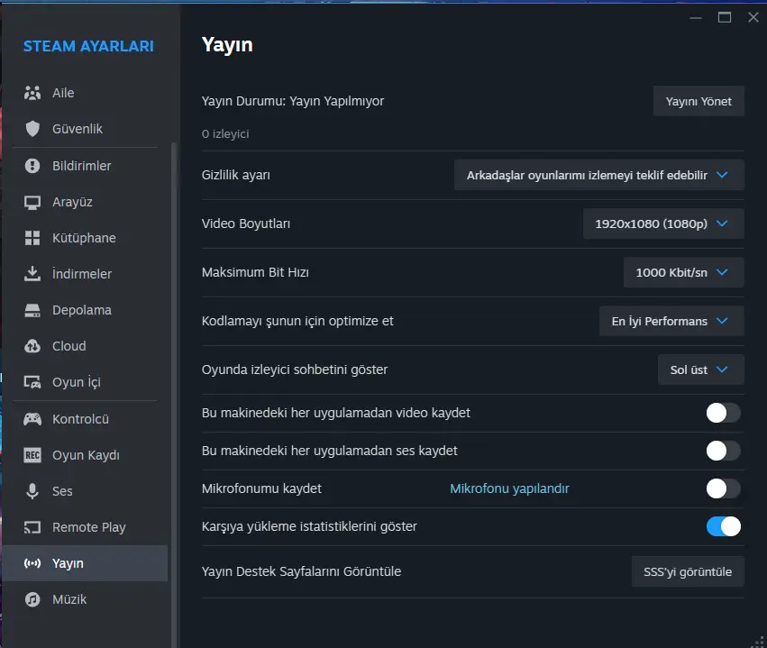
Task: Close the Steam settings window
Action: [x=753, y=18]
